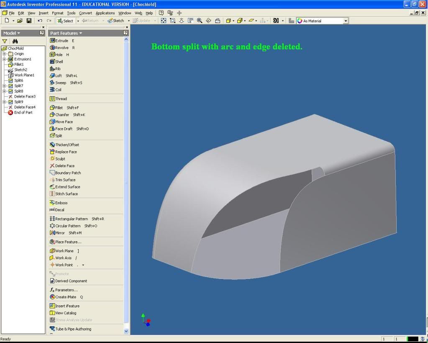Viewport: 428px width, 343px height.
Task: Open the Tools menu
Action: click(x=71, y=13)
